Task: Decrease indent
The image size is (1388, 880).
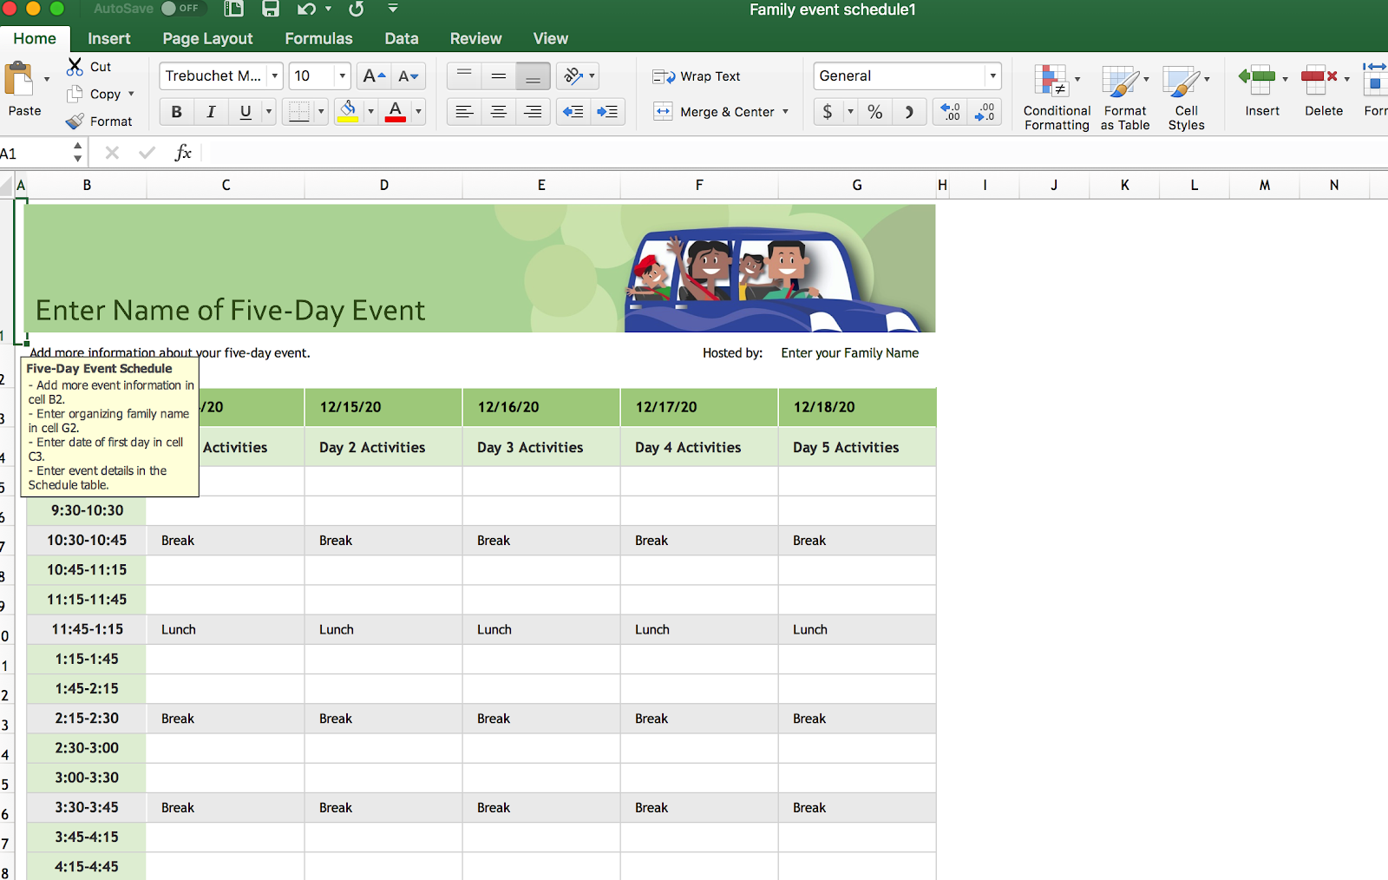Action: pyautogui.click(x=573, y=112)
